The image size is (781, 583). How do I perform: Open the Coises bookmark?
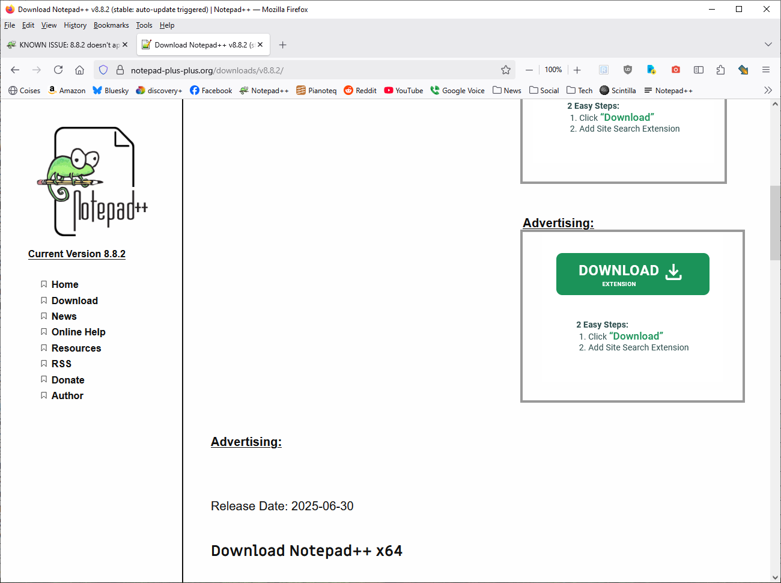[x=25, y=90]
